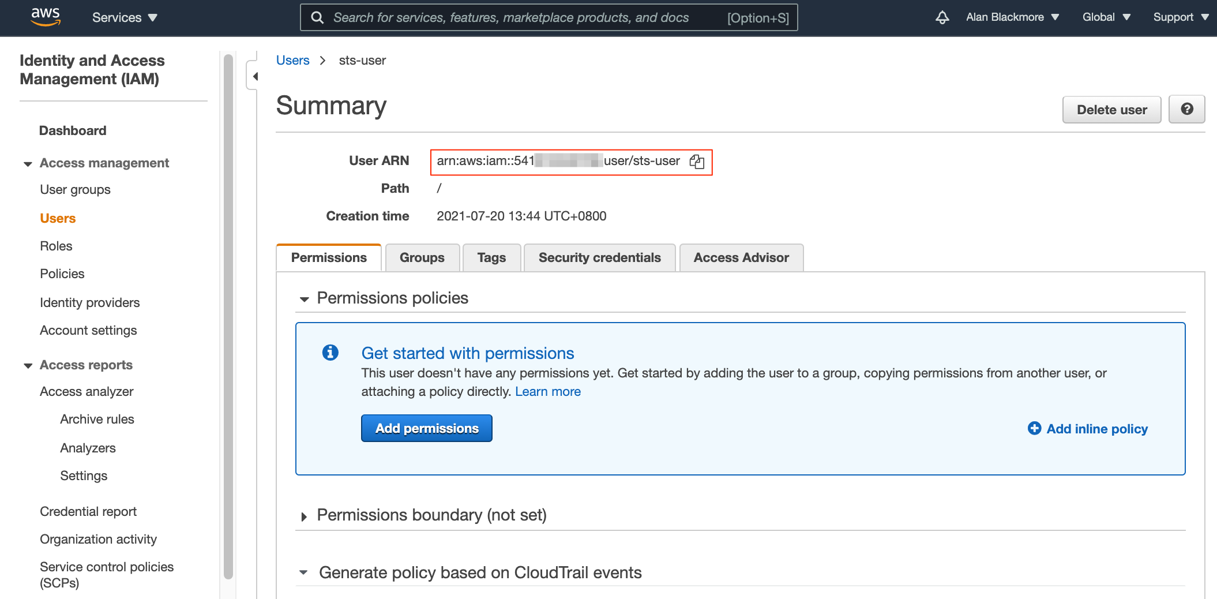This screenshot has height=599, width=1217.
Task: Open the Learn more link
Action: [x=548, y=391]
